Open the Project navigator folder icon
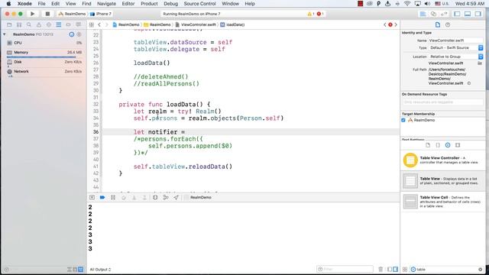Viewport: 489px width, 275px height. click(x=9, y=24)
